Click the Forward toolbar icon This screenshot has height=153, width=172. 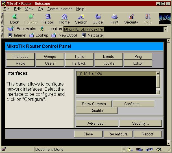pyautogui.click(x=31, y=19)
